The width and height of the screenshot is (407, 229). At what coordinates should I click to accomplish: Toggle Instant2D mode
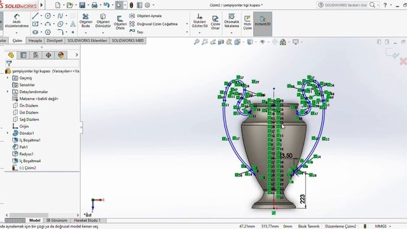coord(263,24)
